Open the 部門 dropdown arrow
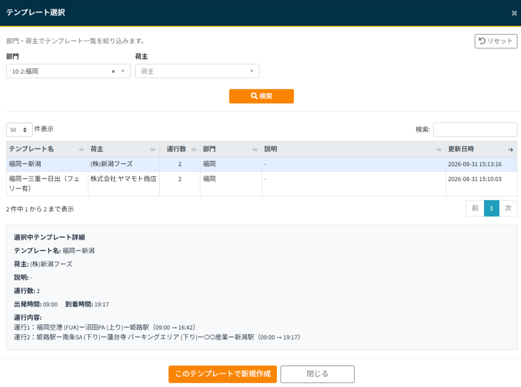Viewport: 521px width, 387px height. click(123, 71)
